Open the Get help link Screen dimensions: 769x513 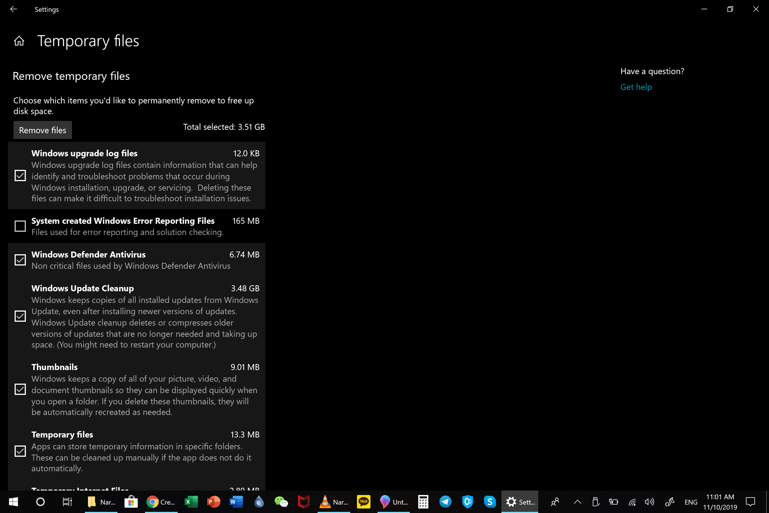[636, 87]
